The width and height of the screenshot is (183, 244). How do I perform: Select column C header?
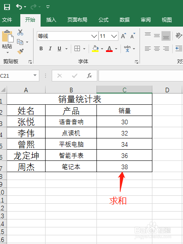tap(125, 90)
